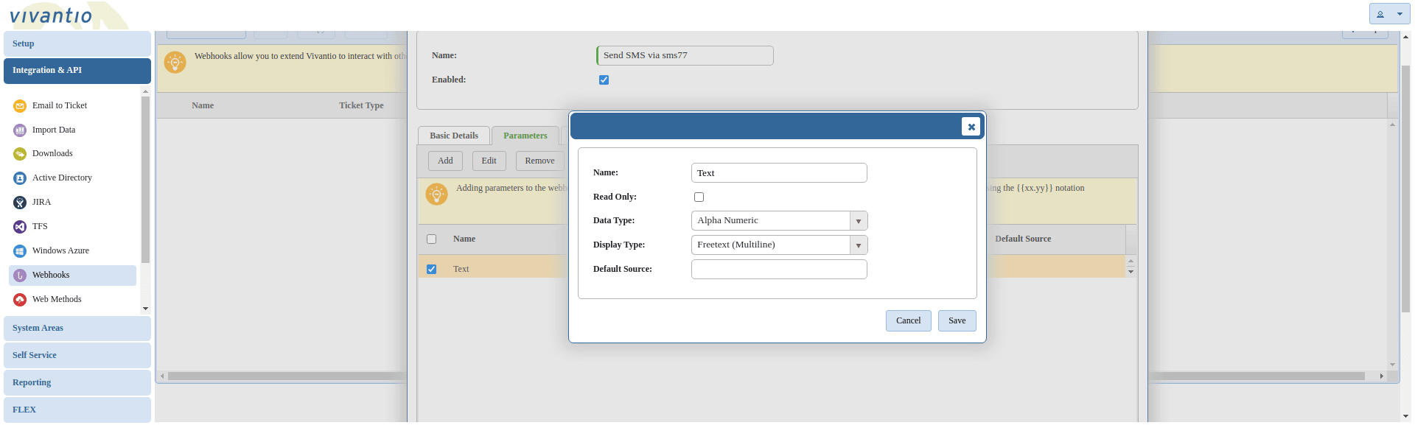Expand the System Areas menu section
The width and height of the screenshot is (1415, 428).
[x=77, y=329]
